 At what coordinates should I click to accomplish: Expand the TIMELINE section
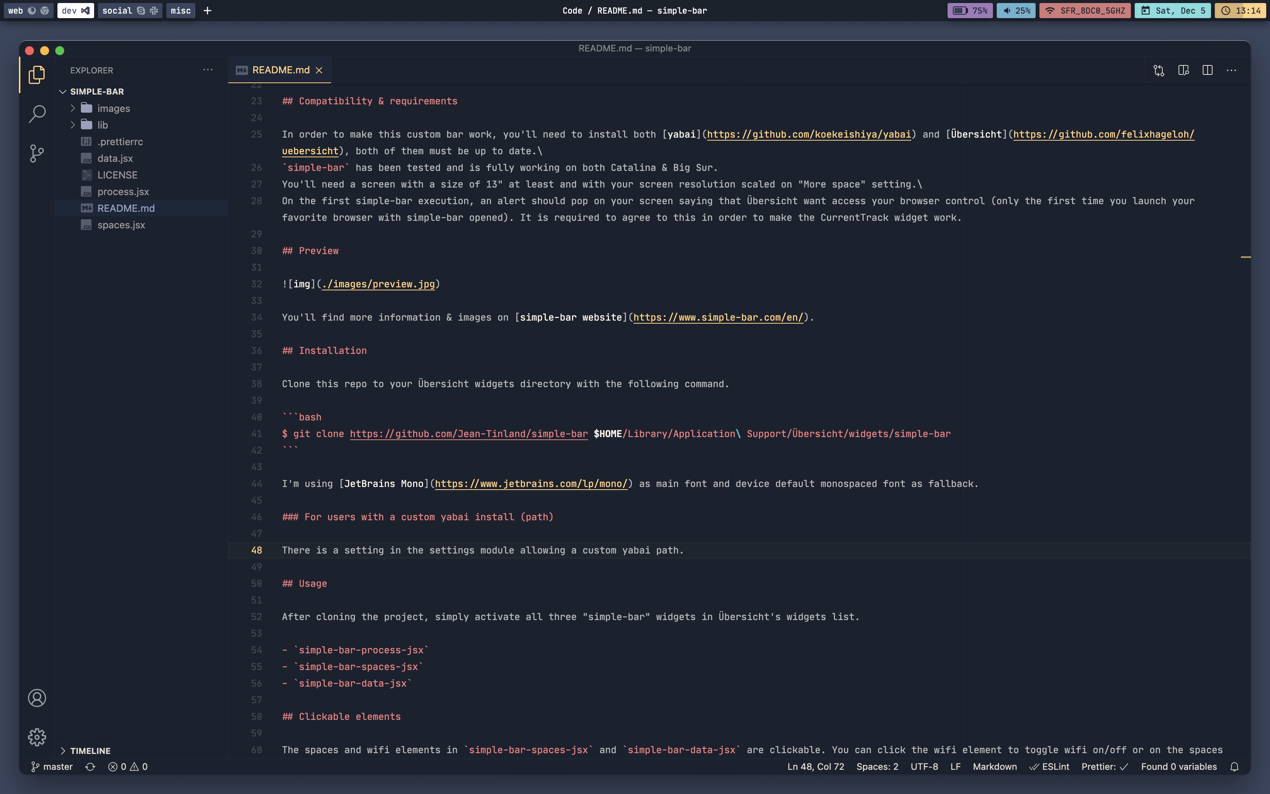click(90, 751)
